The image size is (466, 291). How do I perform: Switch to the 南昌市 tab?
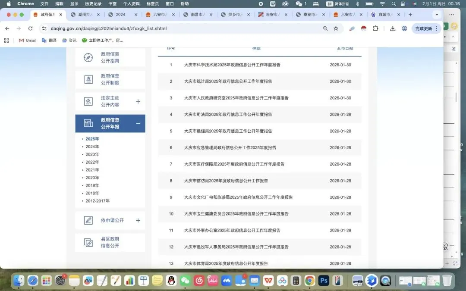point(198,15)
